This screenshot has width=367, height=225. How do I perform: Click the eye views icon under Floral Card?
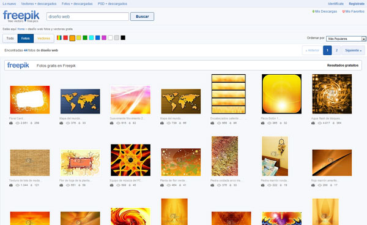click(x=18, y=123)
